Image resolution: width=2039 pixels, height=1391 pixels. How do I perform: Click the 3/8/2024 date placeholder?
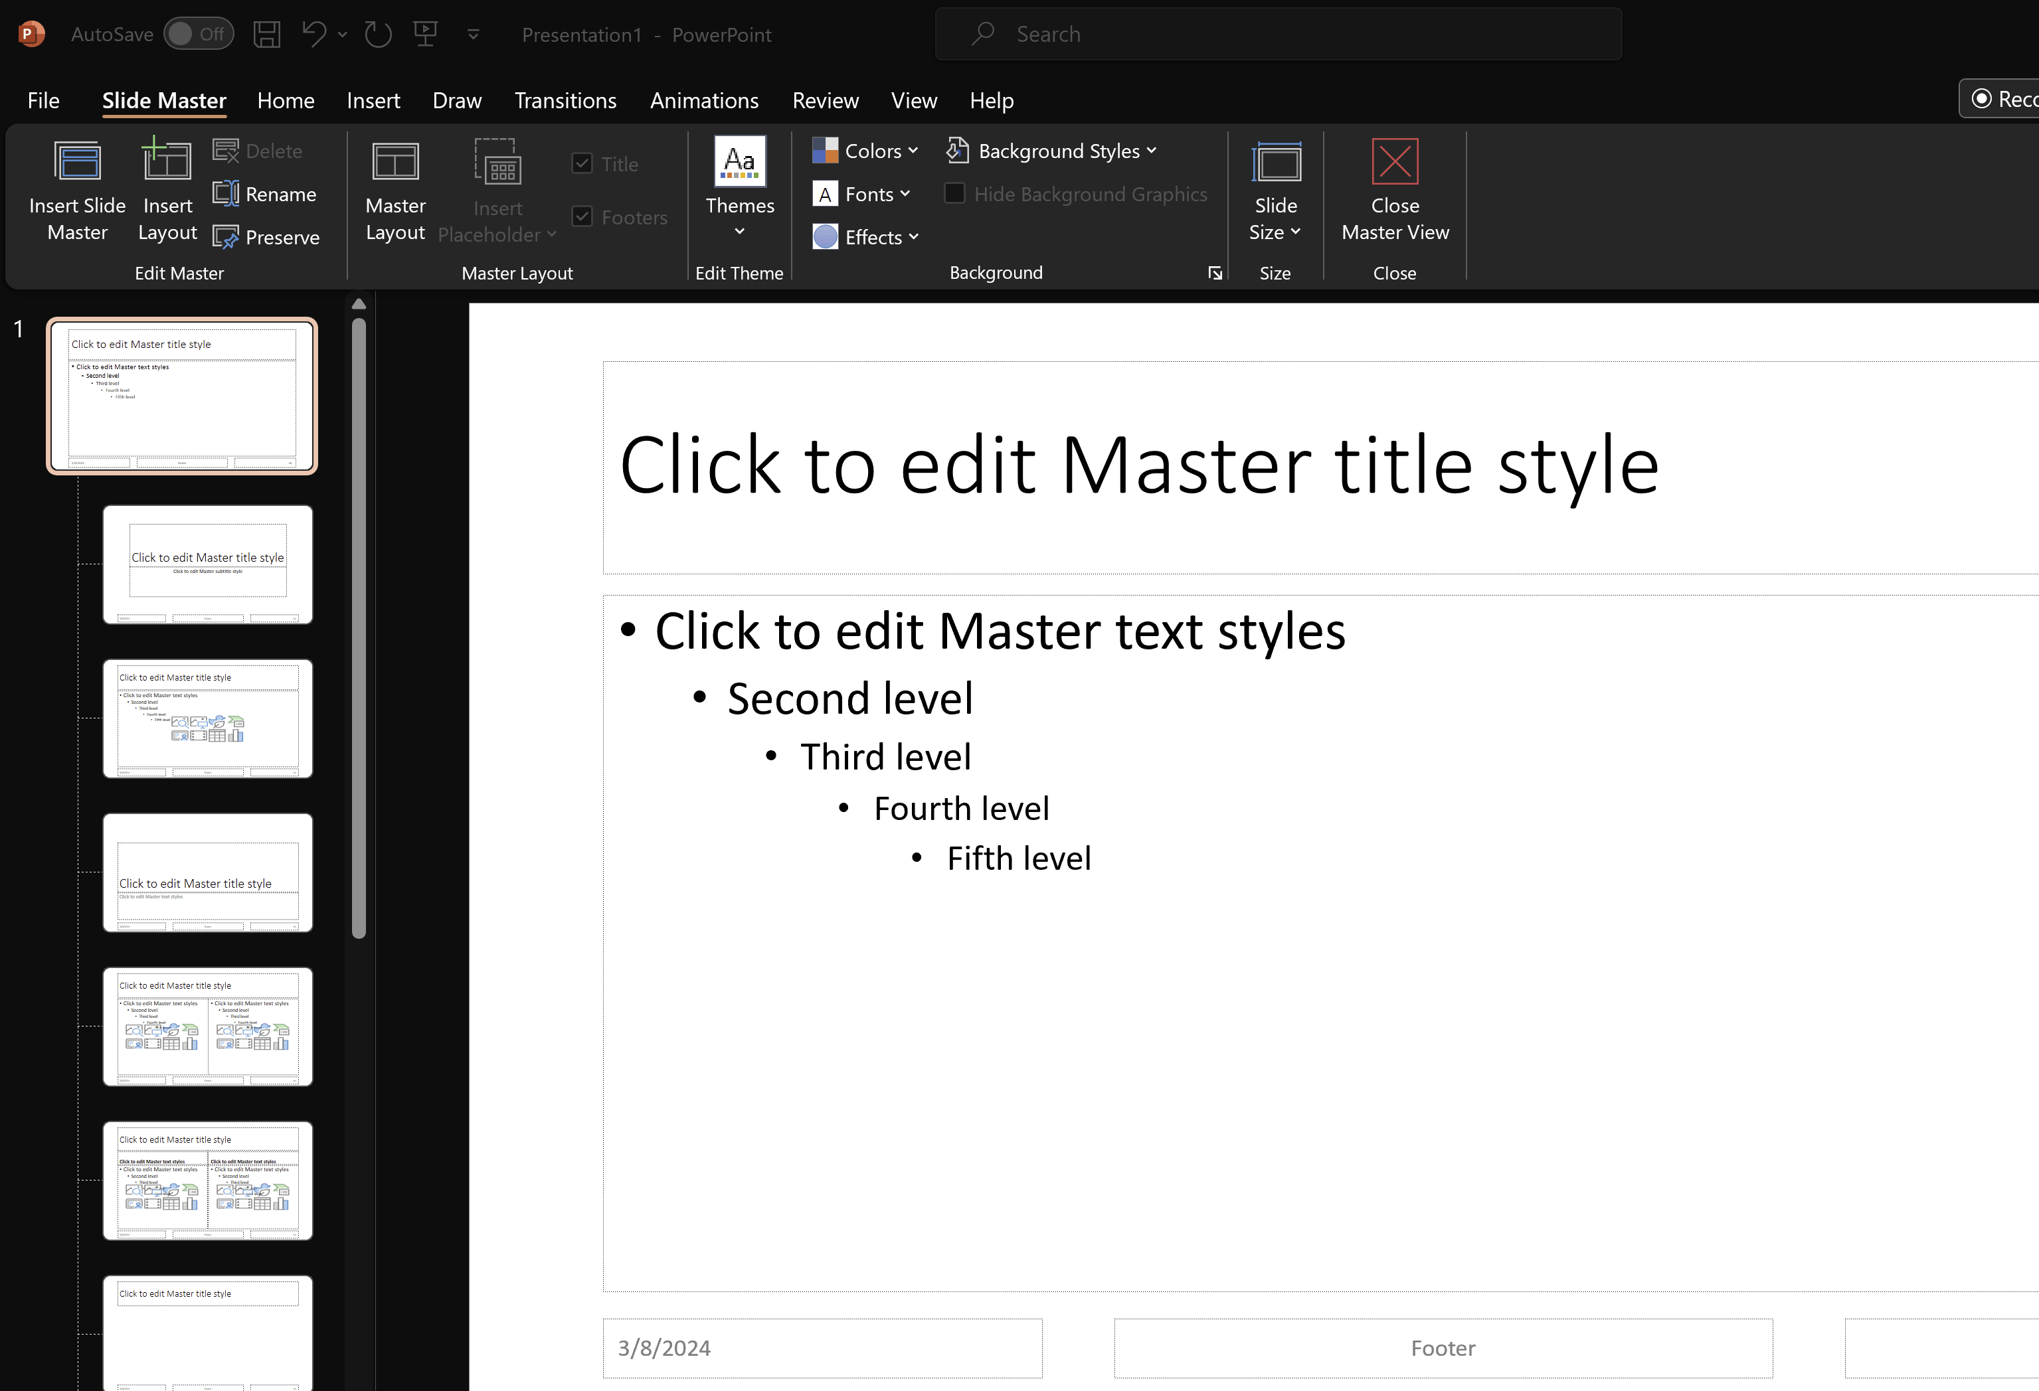point(822,1348)
